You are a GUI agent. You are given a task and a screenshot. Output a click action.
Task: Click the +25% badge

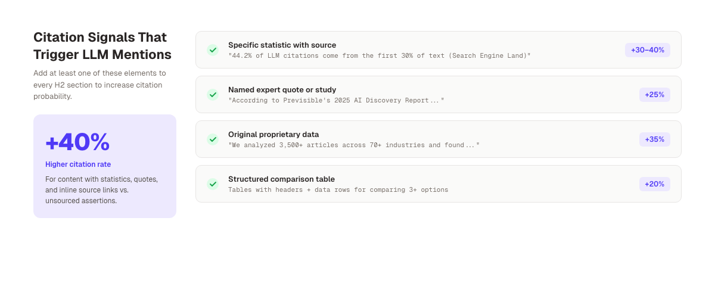655,95
